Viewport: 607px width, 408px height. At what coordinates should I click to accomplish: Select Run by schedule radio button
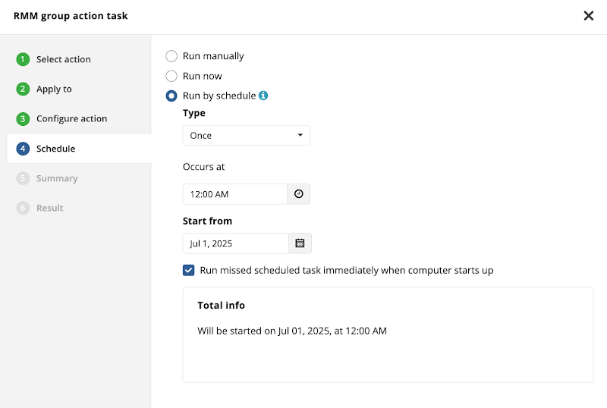tap(171, 96)
